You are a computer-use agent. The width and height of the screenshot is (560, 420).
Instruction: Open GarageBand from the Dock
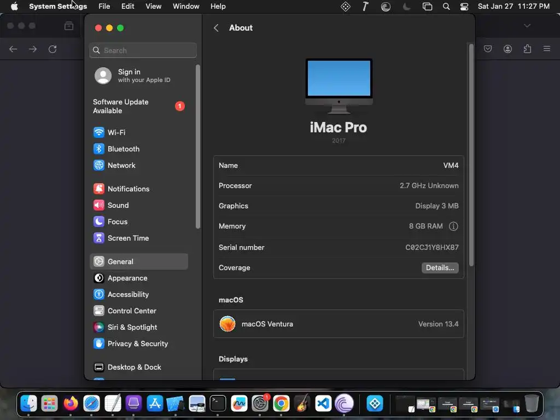pos(302,404)
